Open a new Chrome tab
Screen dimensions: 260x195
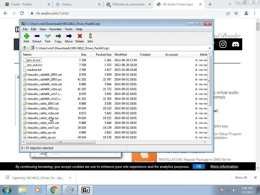pos(210,4)
